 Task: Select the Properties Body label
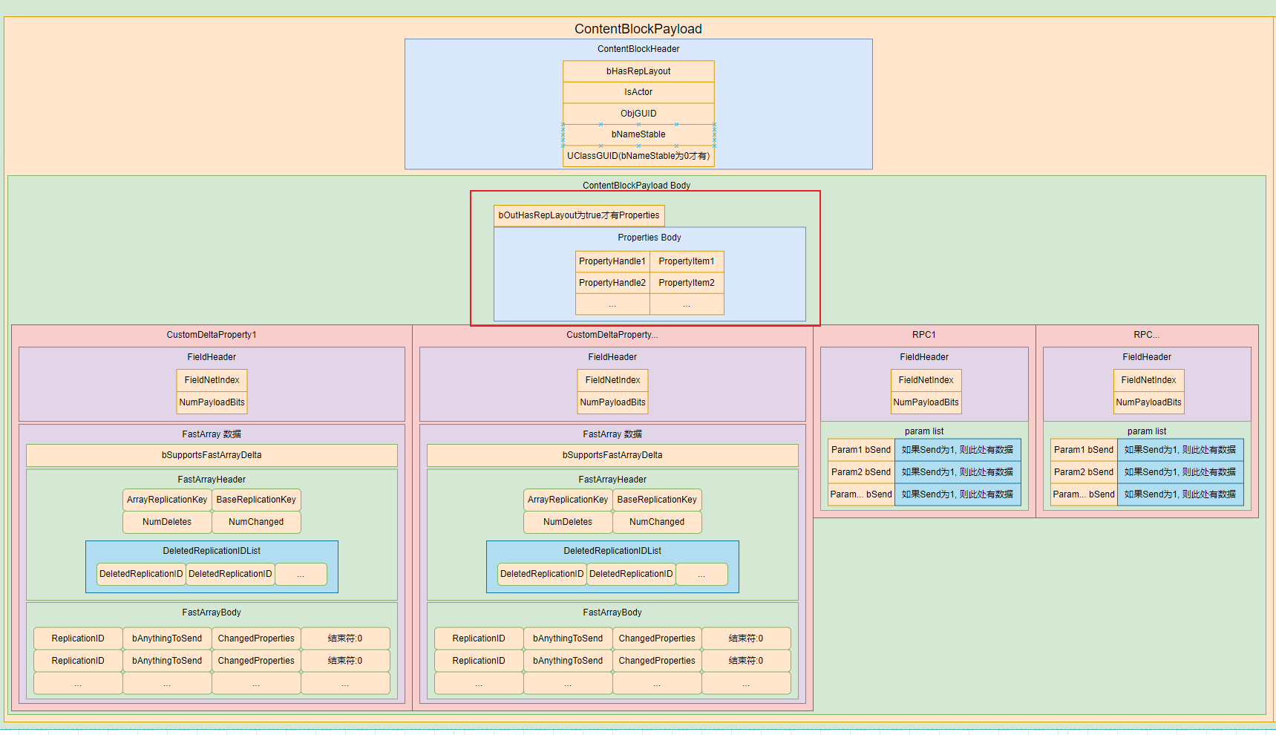click(x=650, y=238)
